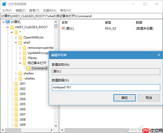Click tree pane scroll left arrow
This screenshot has height=133, width=163.
[3, 130]
